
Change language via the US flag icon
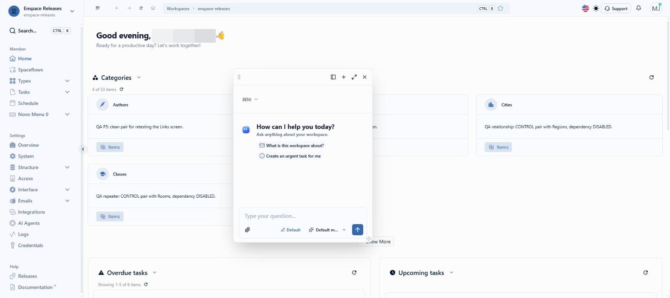tap(585, 8)
